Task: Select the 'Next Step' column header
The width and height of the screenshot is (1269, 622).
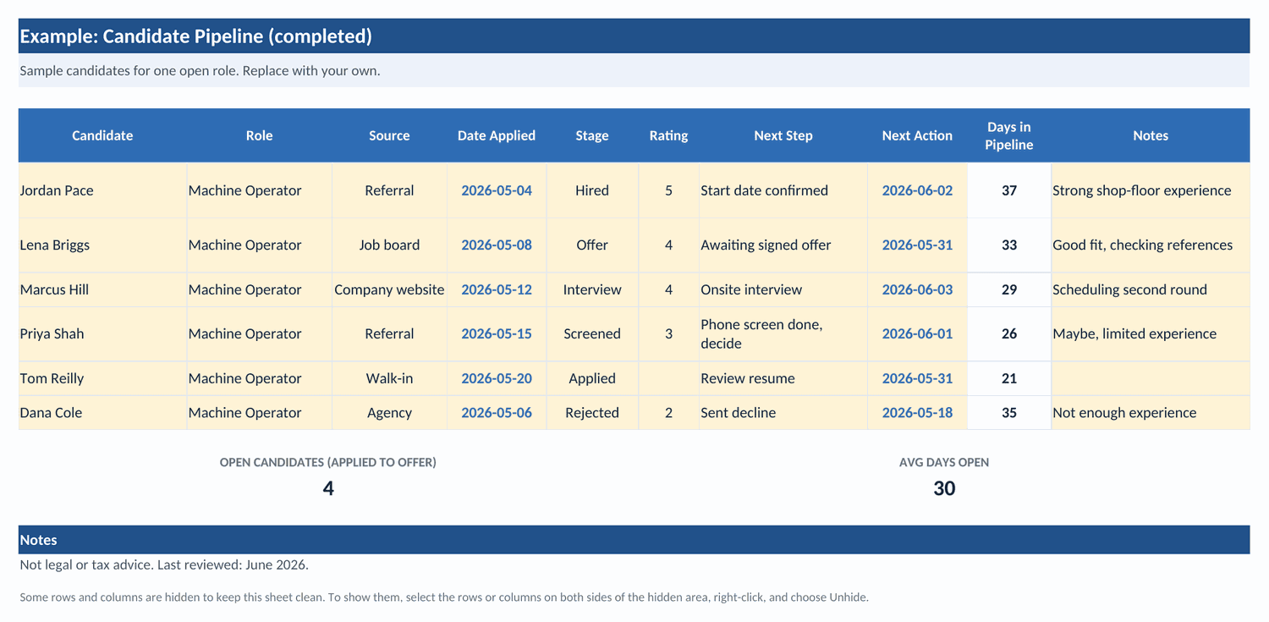Action: pos(783,135)
